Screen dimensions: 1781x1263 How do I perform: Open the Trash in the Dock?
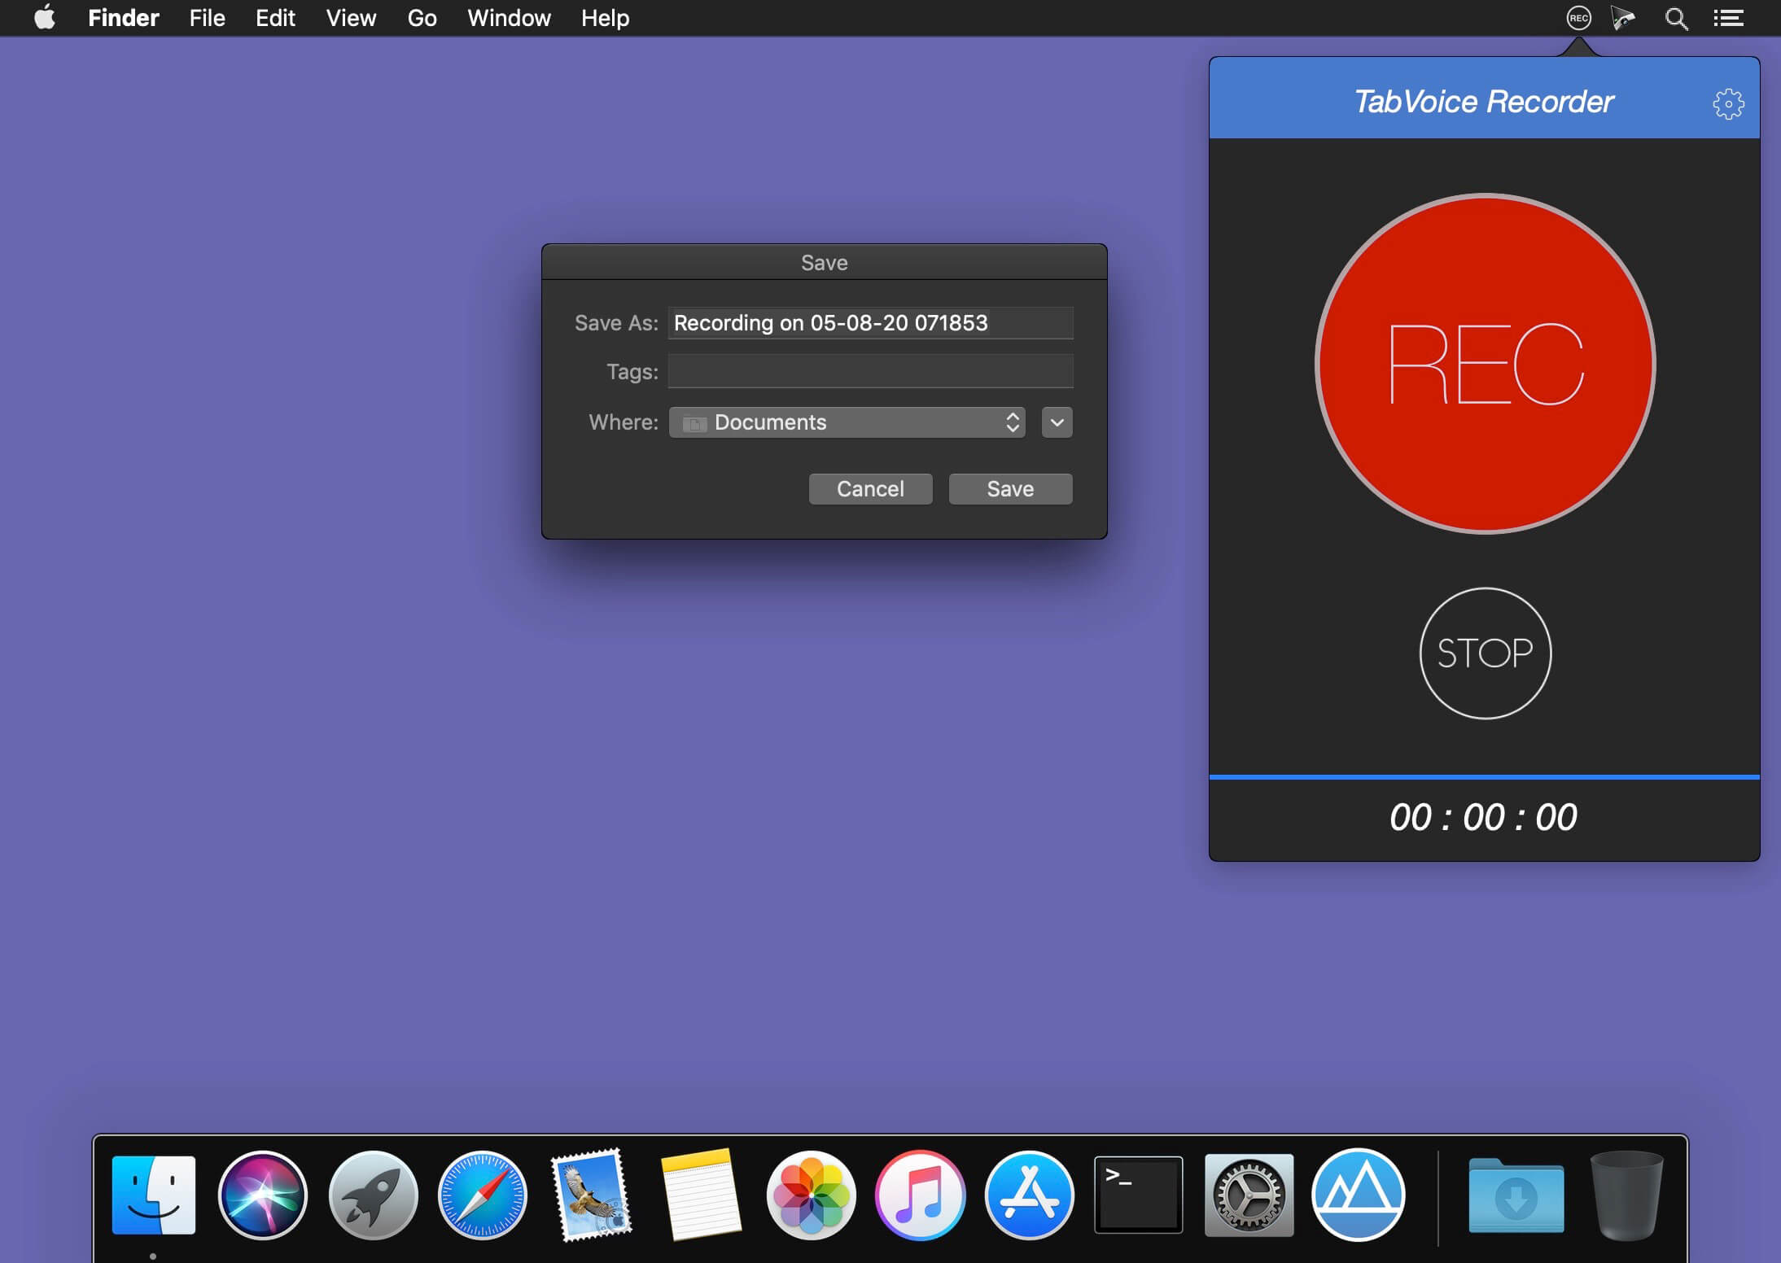pyautogui.click(x=1626, y=1195)
